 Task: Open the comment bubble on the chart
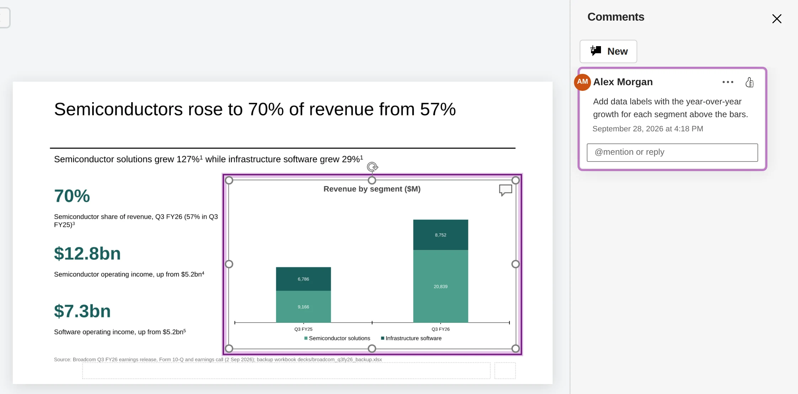[505, 190]
